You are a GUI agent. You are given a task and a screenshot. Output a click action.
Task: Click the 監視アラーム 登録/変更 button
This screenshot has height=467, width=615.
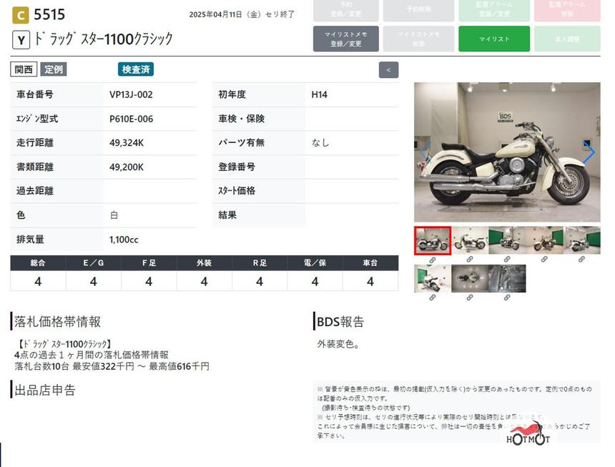494,9
